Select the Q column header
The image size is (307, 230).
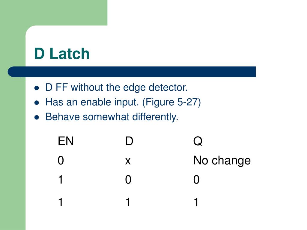198,141
